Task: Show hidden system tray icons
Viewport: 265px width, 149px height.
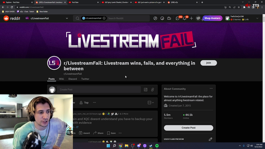Action: [x=240, y=146]
